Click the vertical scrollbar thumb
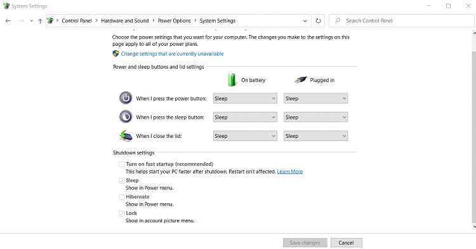 point(474,137)
